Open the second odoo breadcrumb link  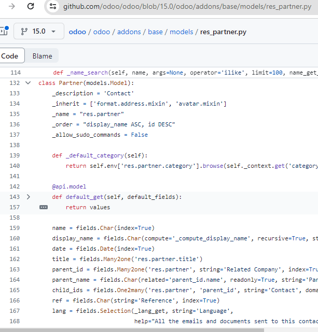pyautogui.click(x=102, y=32)
